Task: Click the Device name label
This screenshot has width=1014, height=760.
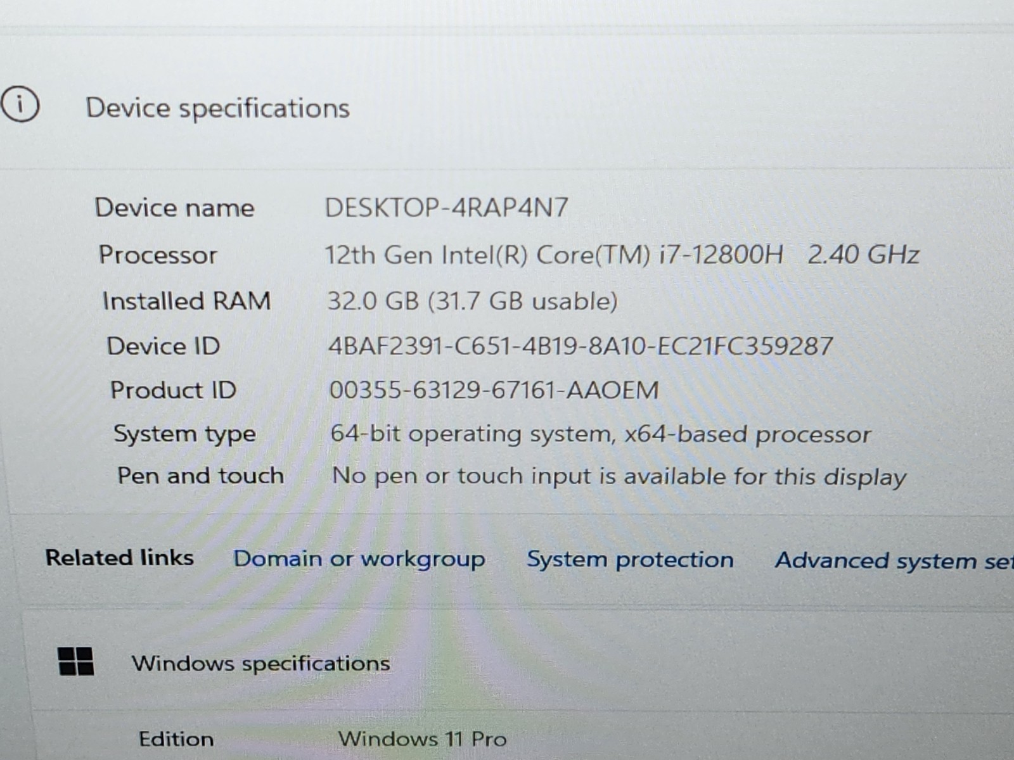Action: click(174, 208)
